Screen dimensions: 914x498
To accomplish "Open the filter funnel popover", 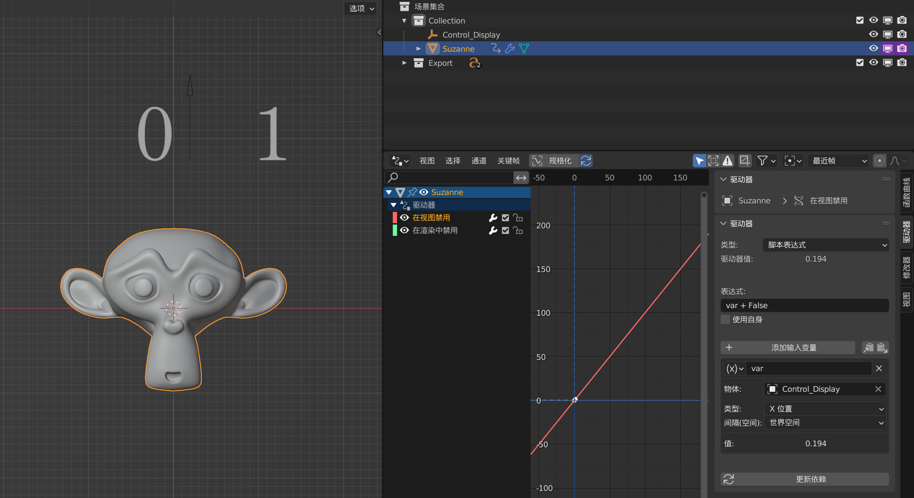I will click(766, 161).
